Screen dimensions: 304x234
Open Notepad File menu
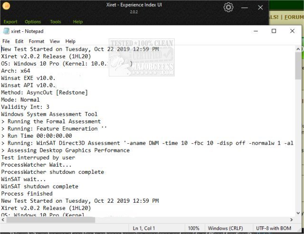6,41
